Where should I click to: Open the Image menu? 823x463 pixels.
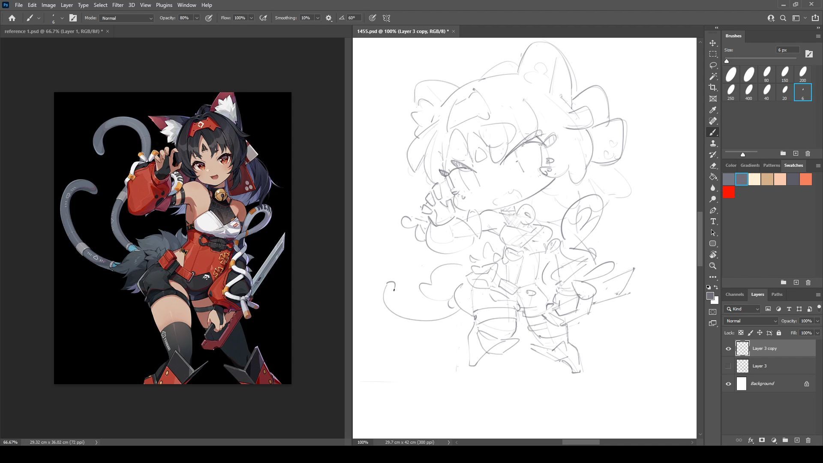48,5
